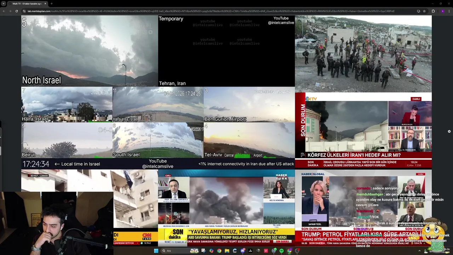453x255 pixels.
Task: Click the YAVAŞLAMIYORUZ, HIZLANIYORUZ headline
Action: 234,232
